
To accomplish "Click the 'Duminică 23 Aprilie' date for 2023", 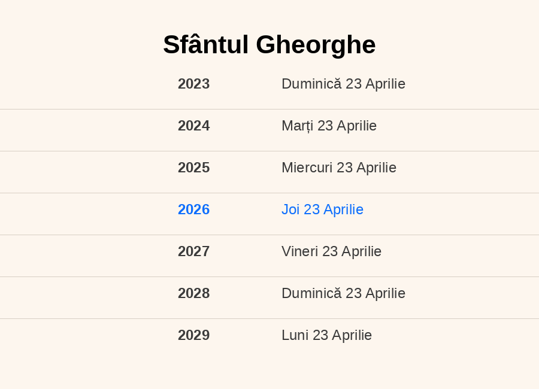I will tap(343, 84).
